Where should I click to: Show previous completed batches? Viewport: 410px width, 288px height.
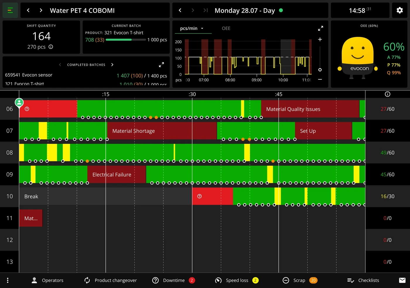(x=60, y=65)
